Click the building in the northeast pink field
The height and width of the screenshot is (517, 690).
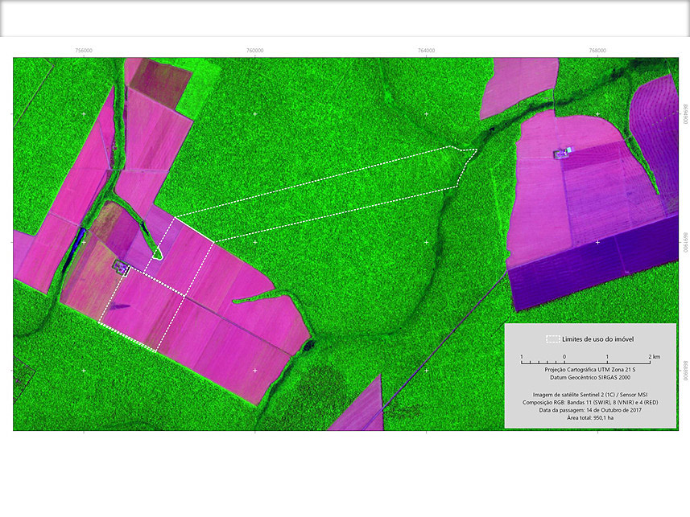click(x=562, y=153)
